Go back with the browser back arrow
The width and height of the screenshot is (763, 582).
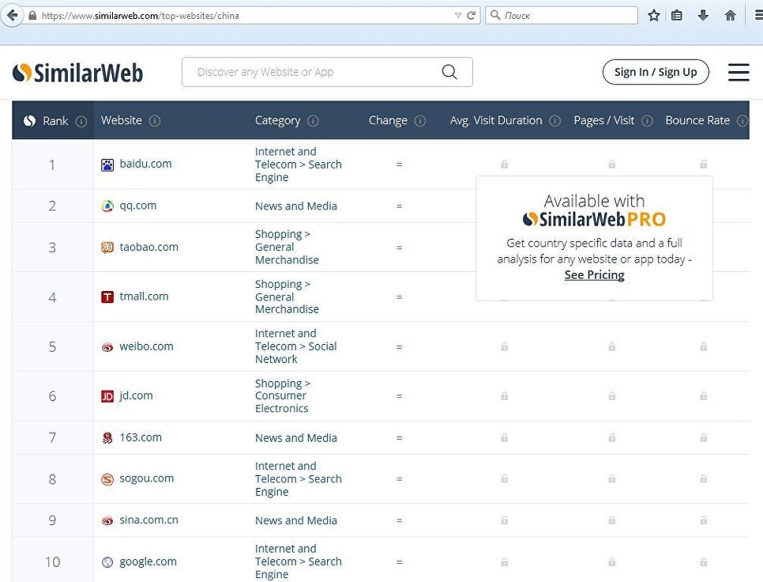click(12, 15)
